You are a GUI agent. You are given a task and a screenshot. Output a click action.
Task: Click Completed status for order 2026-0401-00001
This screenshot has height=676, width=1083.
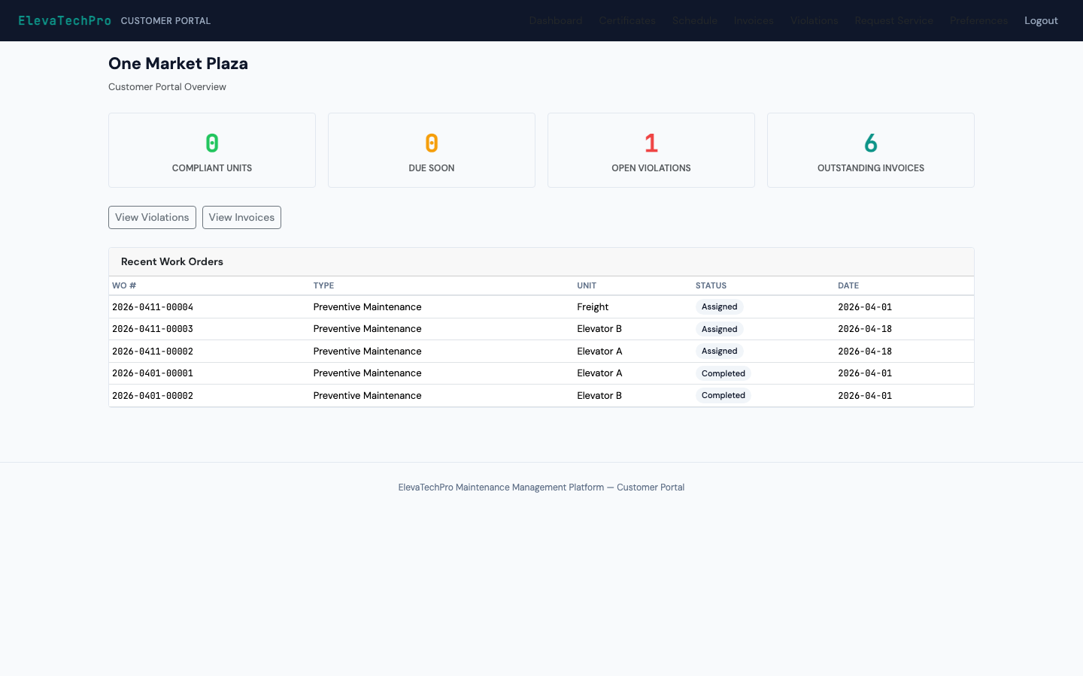(x=724, y=373)
